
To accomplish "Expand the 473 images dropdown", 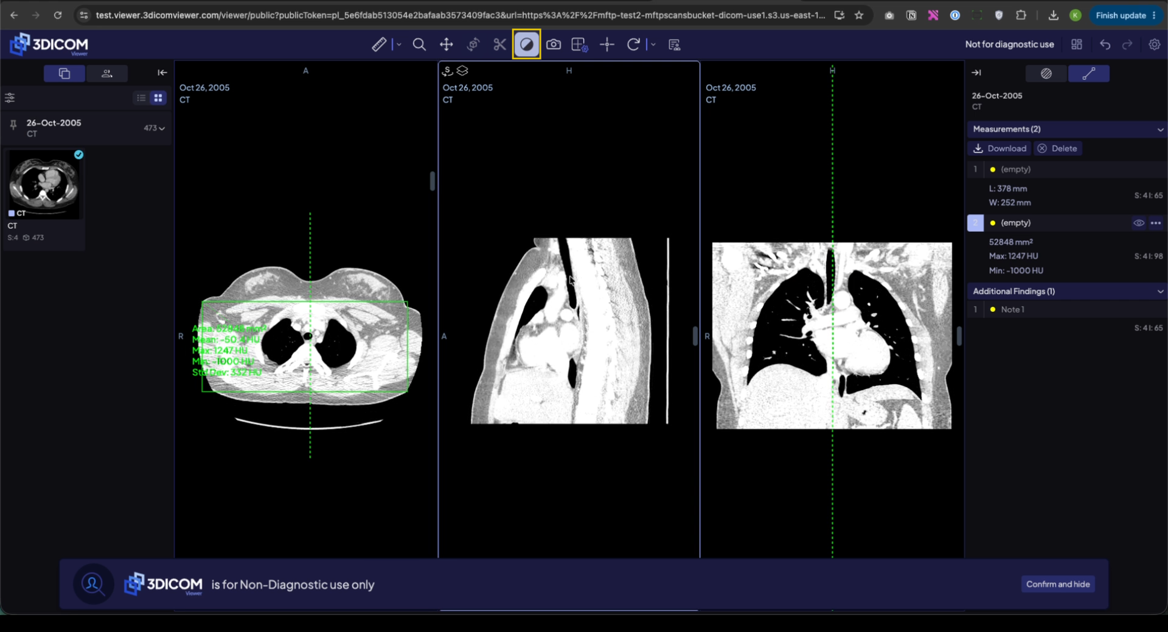I will pos(155,128).
